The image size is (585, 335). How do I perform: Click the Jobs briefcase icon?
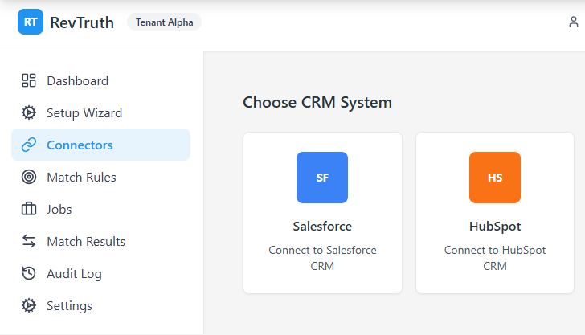29,209
